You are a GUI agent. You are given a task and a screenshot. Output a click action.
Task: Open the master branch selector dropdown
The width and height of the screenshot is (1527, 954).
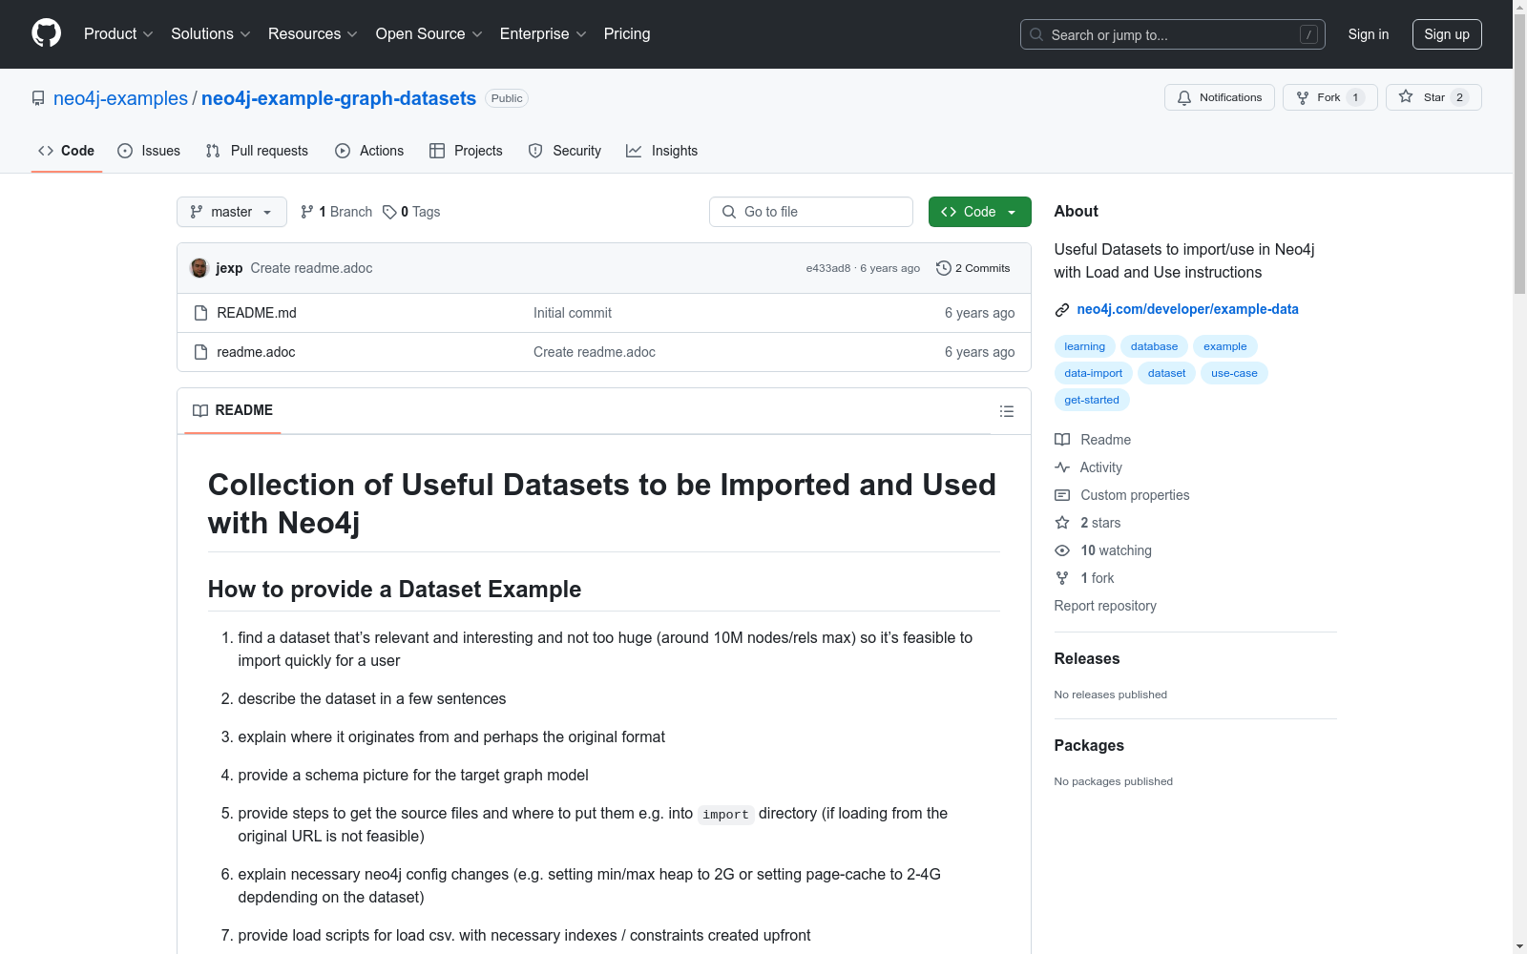(232, 212)
